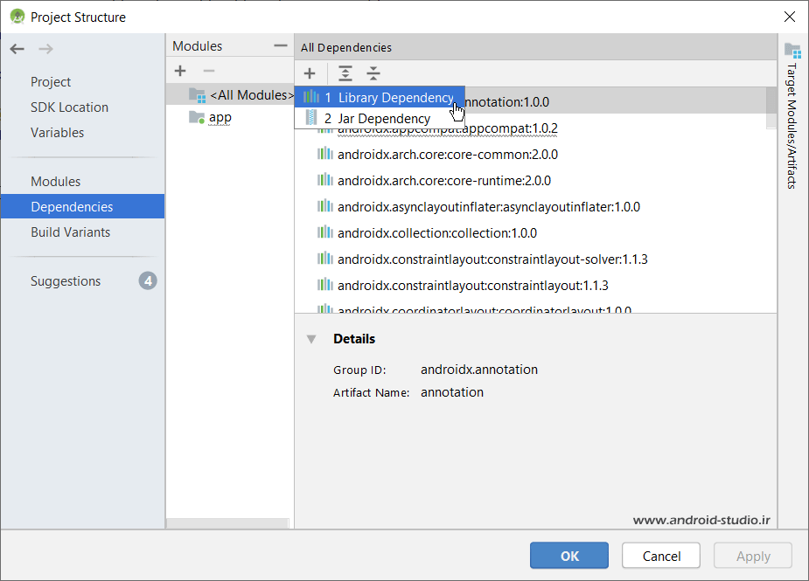Image resolution: width=809 pixels, height=581 pixels.
Task: Open the Variables section
Action: click(x=57, y=133)
